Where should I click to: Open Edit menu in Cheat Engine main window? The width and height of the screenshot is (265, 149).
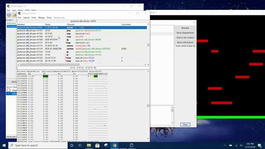point(14,10)
